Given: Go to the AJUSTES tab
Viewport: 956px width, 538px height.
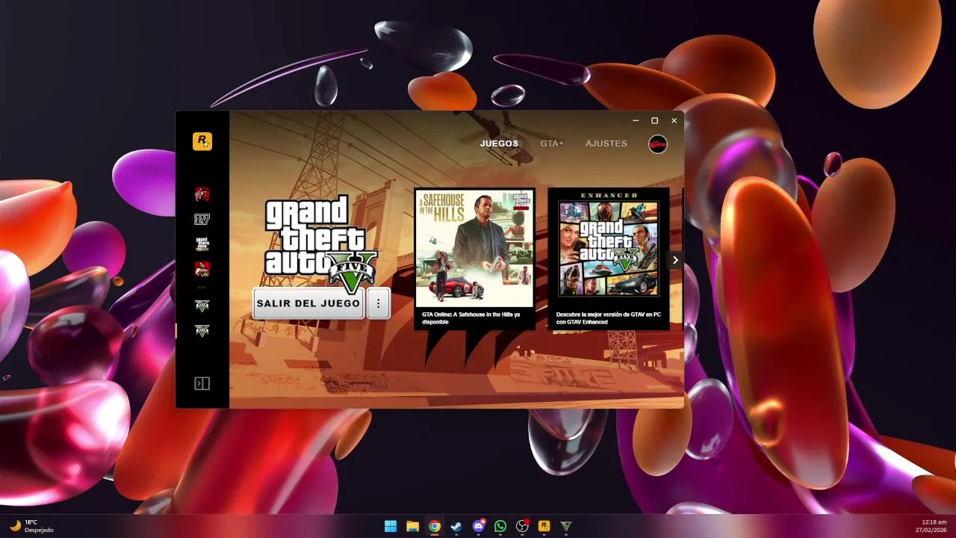Looking at the screenshot, I should point(606,143).
